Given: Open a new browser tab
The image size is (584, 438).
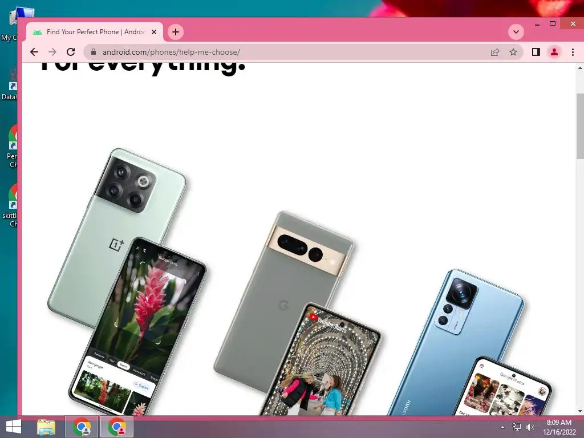Looking at the screenshot, I should click(176, 32).
